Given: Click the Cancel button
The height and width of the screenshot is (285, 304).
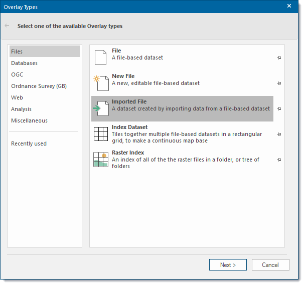Looking at the screenshot, I should click(x=270, y=265).
